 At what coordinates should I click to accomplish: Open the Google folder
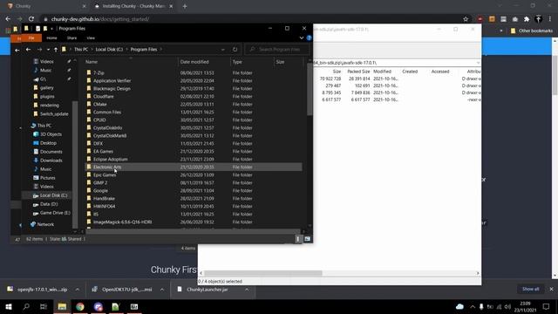pyautogui.click(x=100, y=190)
